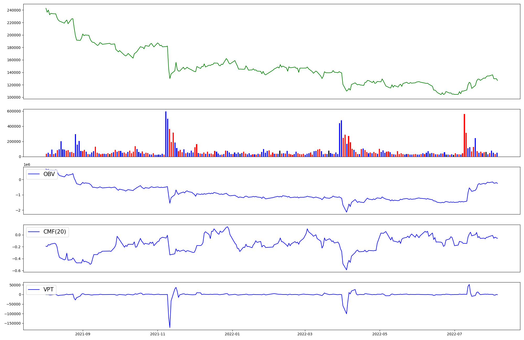Click the 2021-09 x-axis date label

(x=83, y=334)
